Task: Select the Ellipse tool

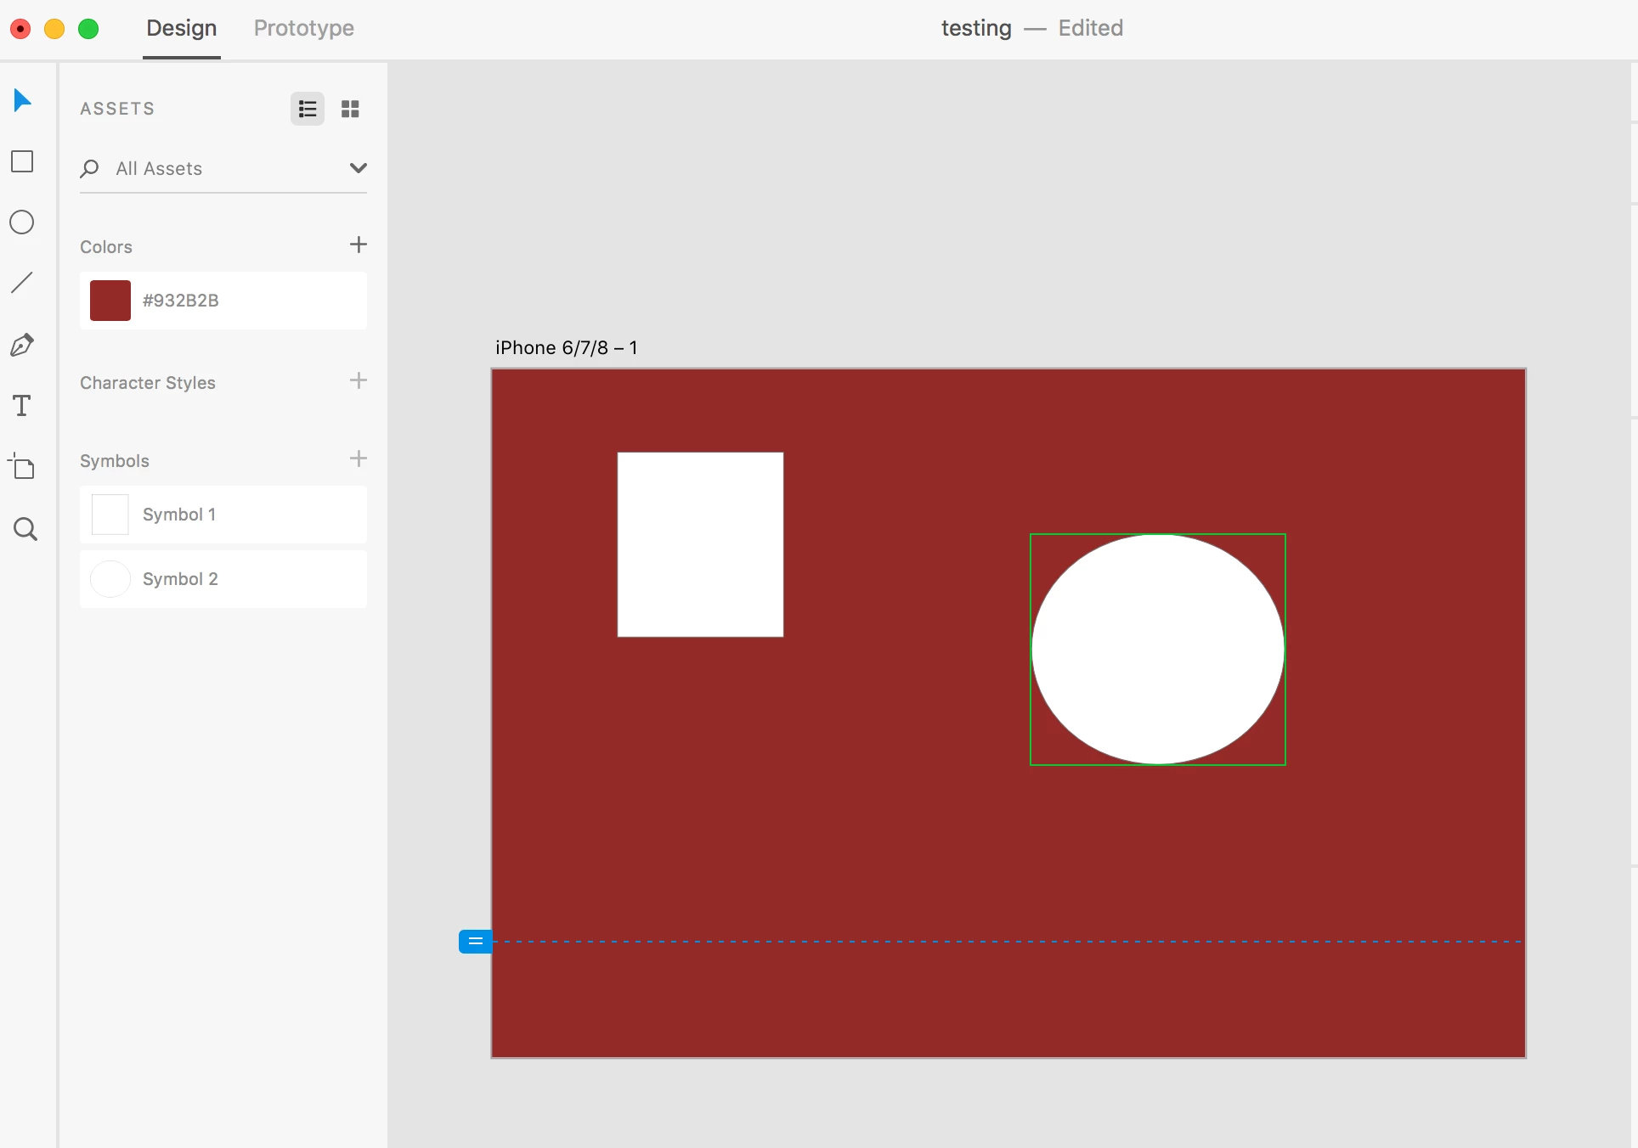Action: coord(22,222)
